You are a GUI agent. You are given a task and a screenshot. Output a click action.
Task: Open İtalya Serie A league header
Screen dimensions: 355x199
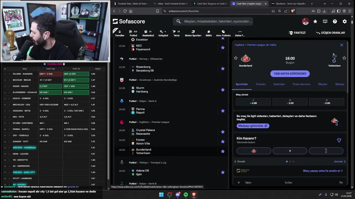(143, 101)
